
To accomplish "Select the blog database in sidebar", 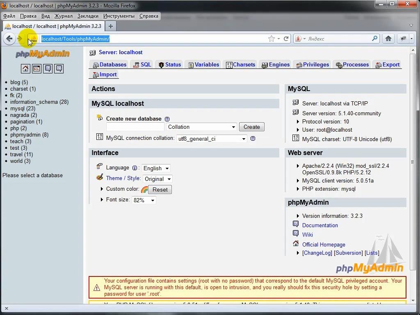I will [x=19, y=82].
